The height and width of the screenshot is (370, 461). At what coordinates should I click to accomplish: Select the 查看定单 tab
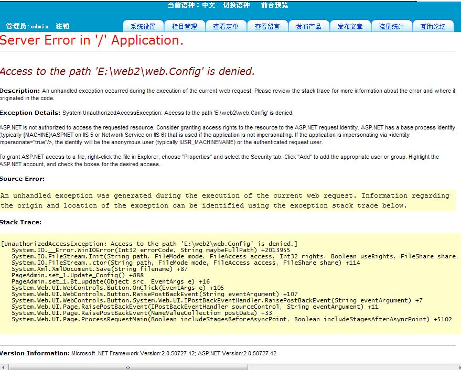226,26
